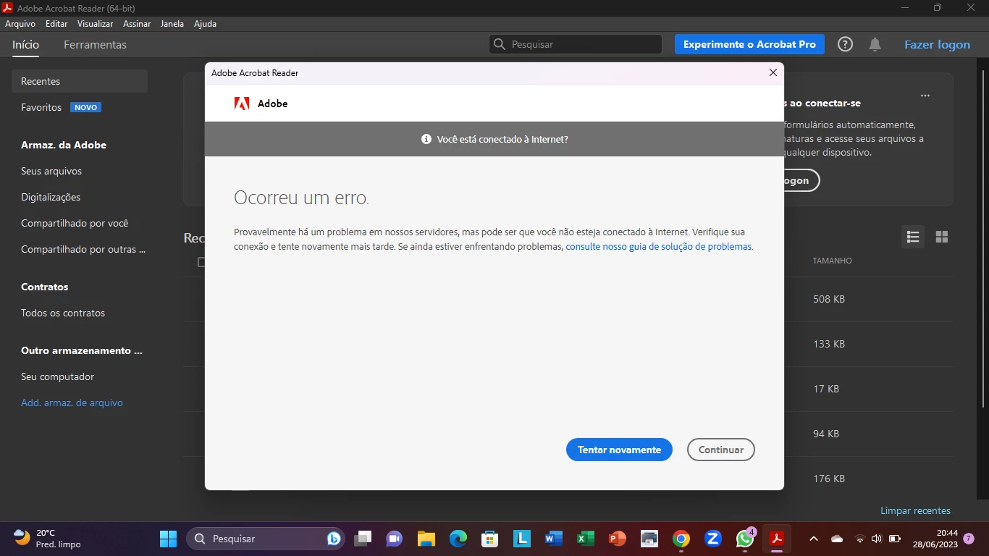The image size is (989, 556).
Task: Switch to the Início tab
Action: pyautogui.click(x=25, y=44)
